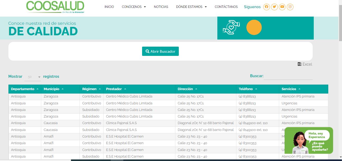This screenshot has height=161, width=342.
Task: Click the Coosalud logo
Action: pyautogui.click(x=55, y=7)
